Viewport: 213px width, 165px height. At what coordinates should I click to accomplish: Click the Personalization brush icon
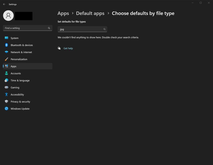[6, 59]
